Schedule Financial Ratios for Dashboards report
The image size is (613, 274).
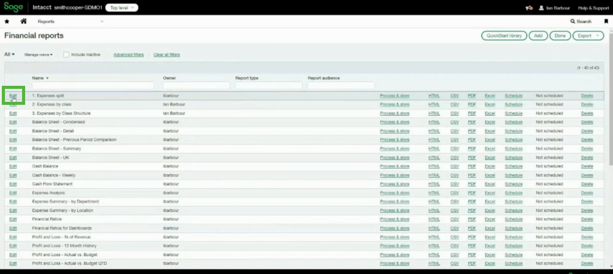pos(513,228)
